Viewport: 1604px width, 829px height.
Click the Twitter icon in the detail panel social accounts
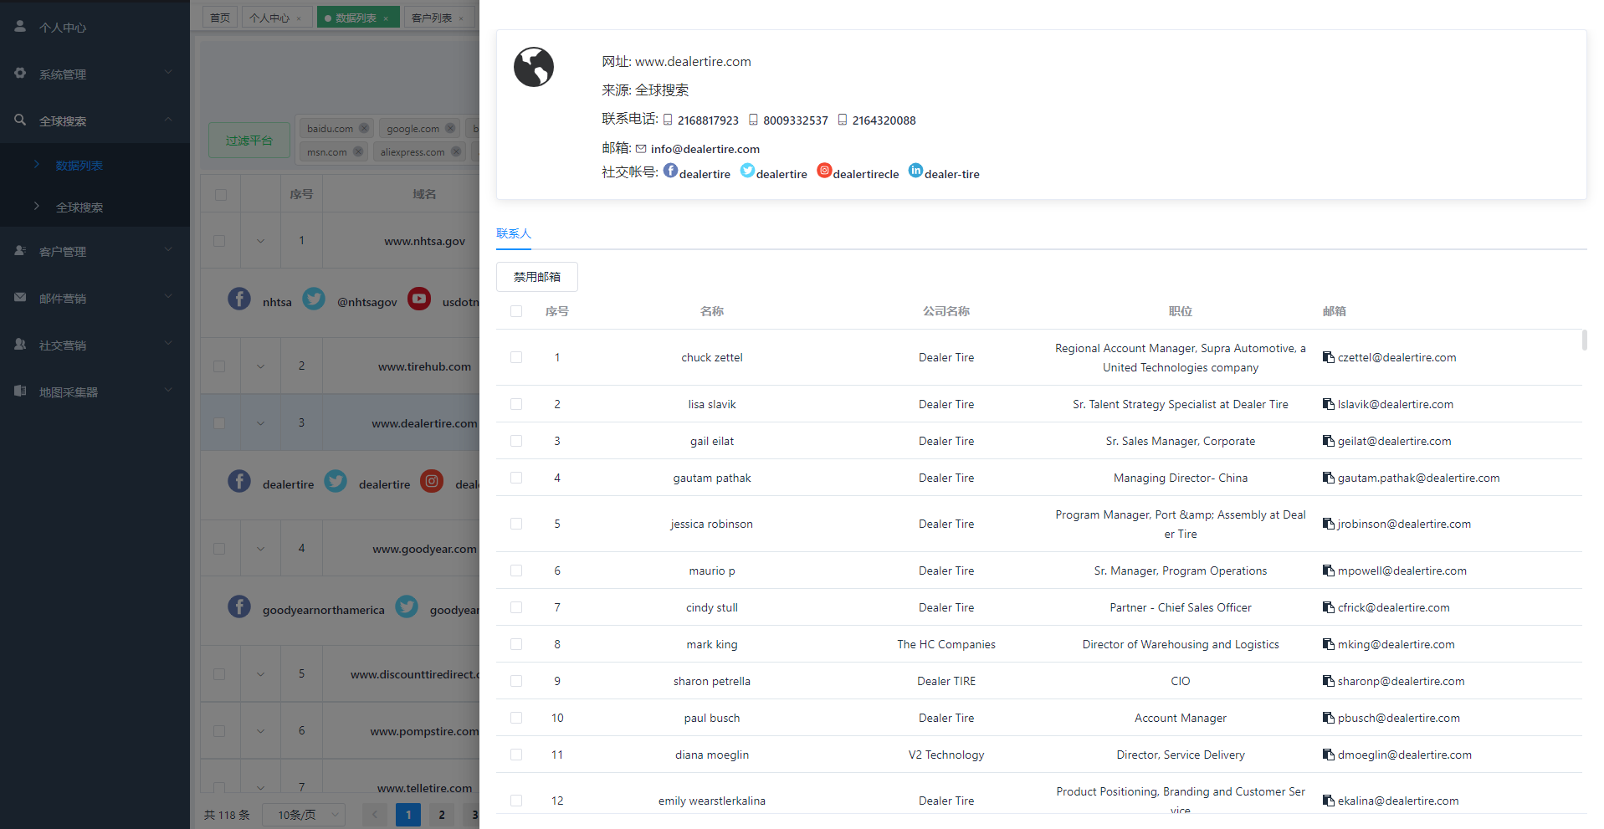[747, 171]
